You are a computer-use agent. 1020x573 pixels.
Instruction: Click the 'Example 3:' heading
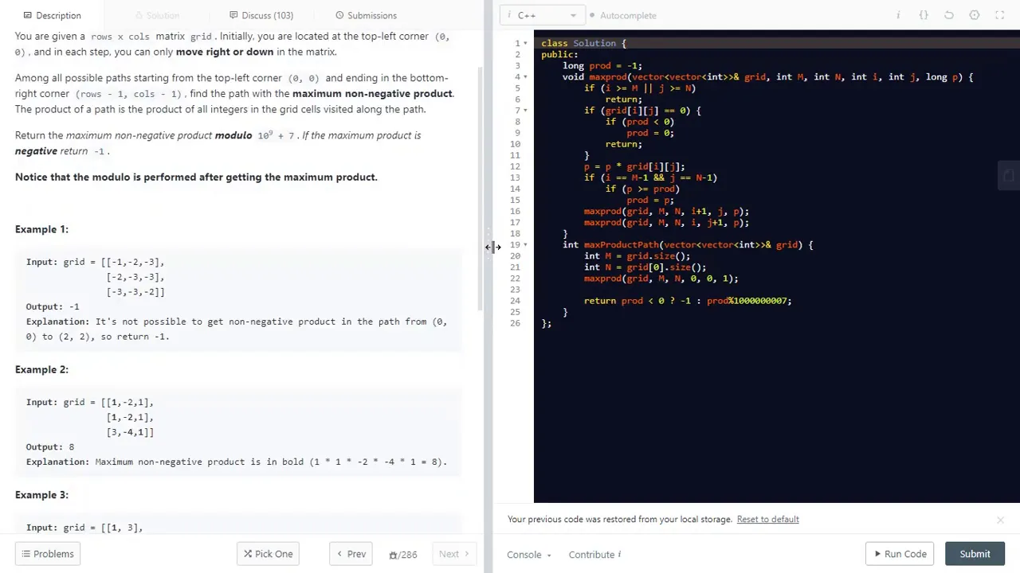(x=41, y=495)
